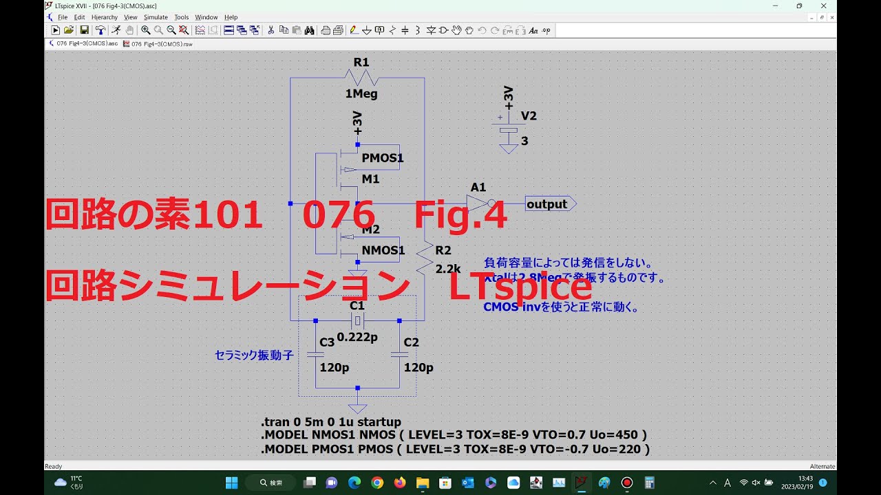Select the Pan magnifier tool
This screenshot has height=495, width=881.
coord(159,30)
